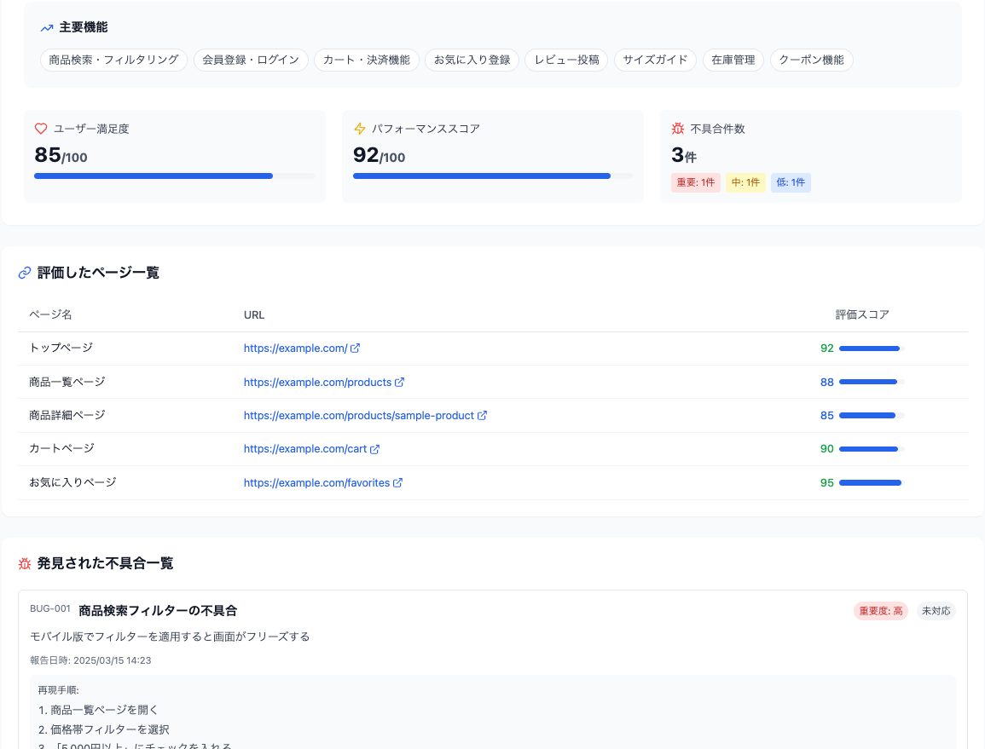Click the trending arrow icon beside 主要機能

(47, 28)
